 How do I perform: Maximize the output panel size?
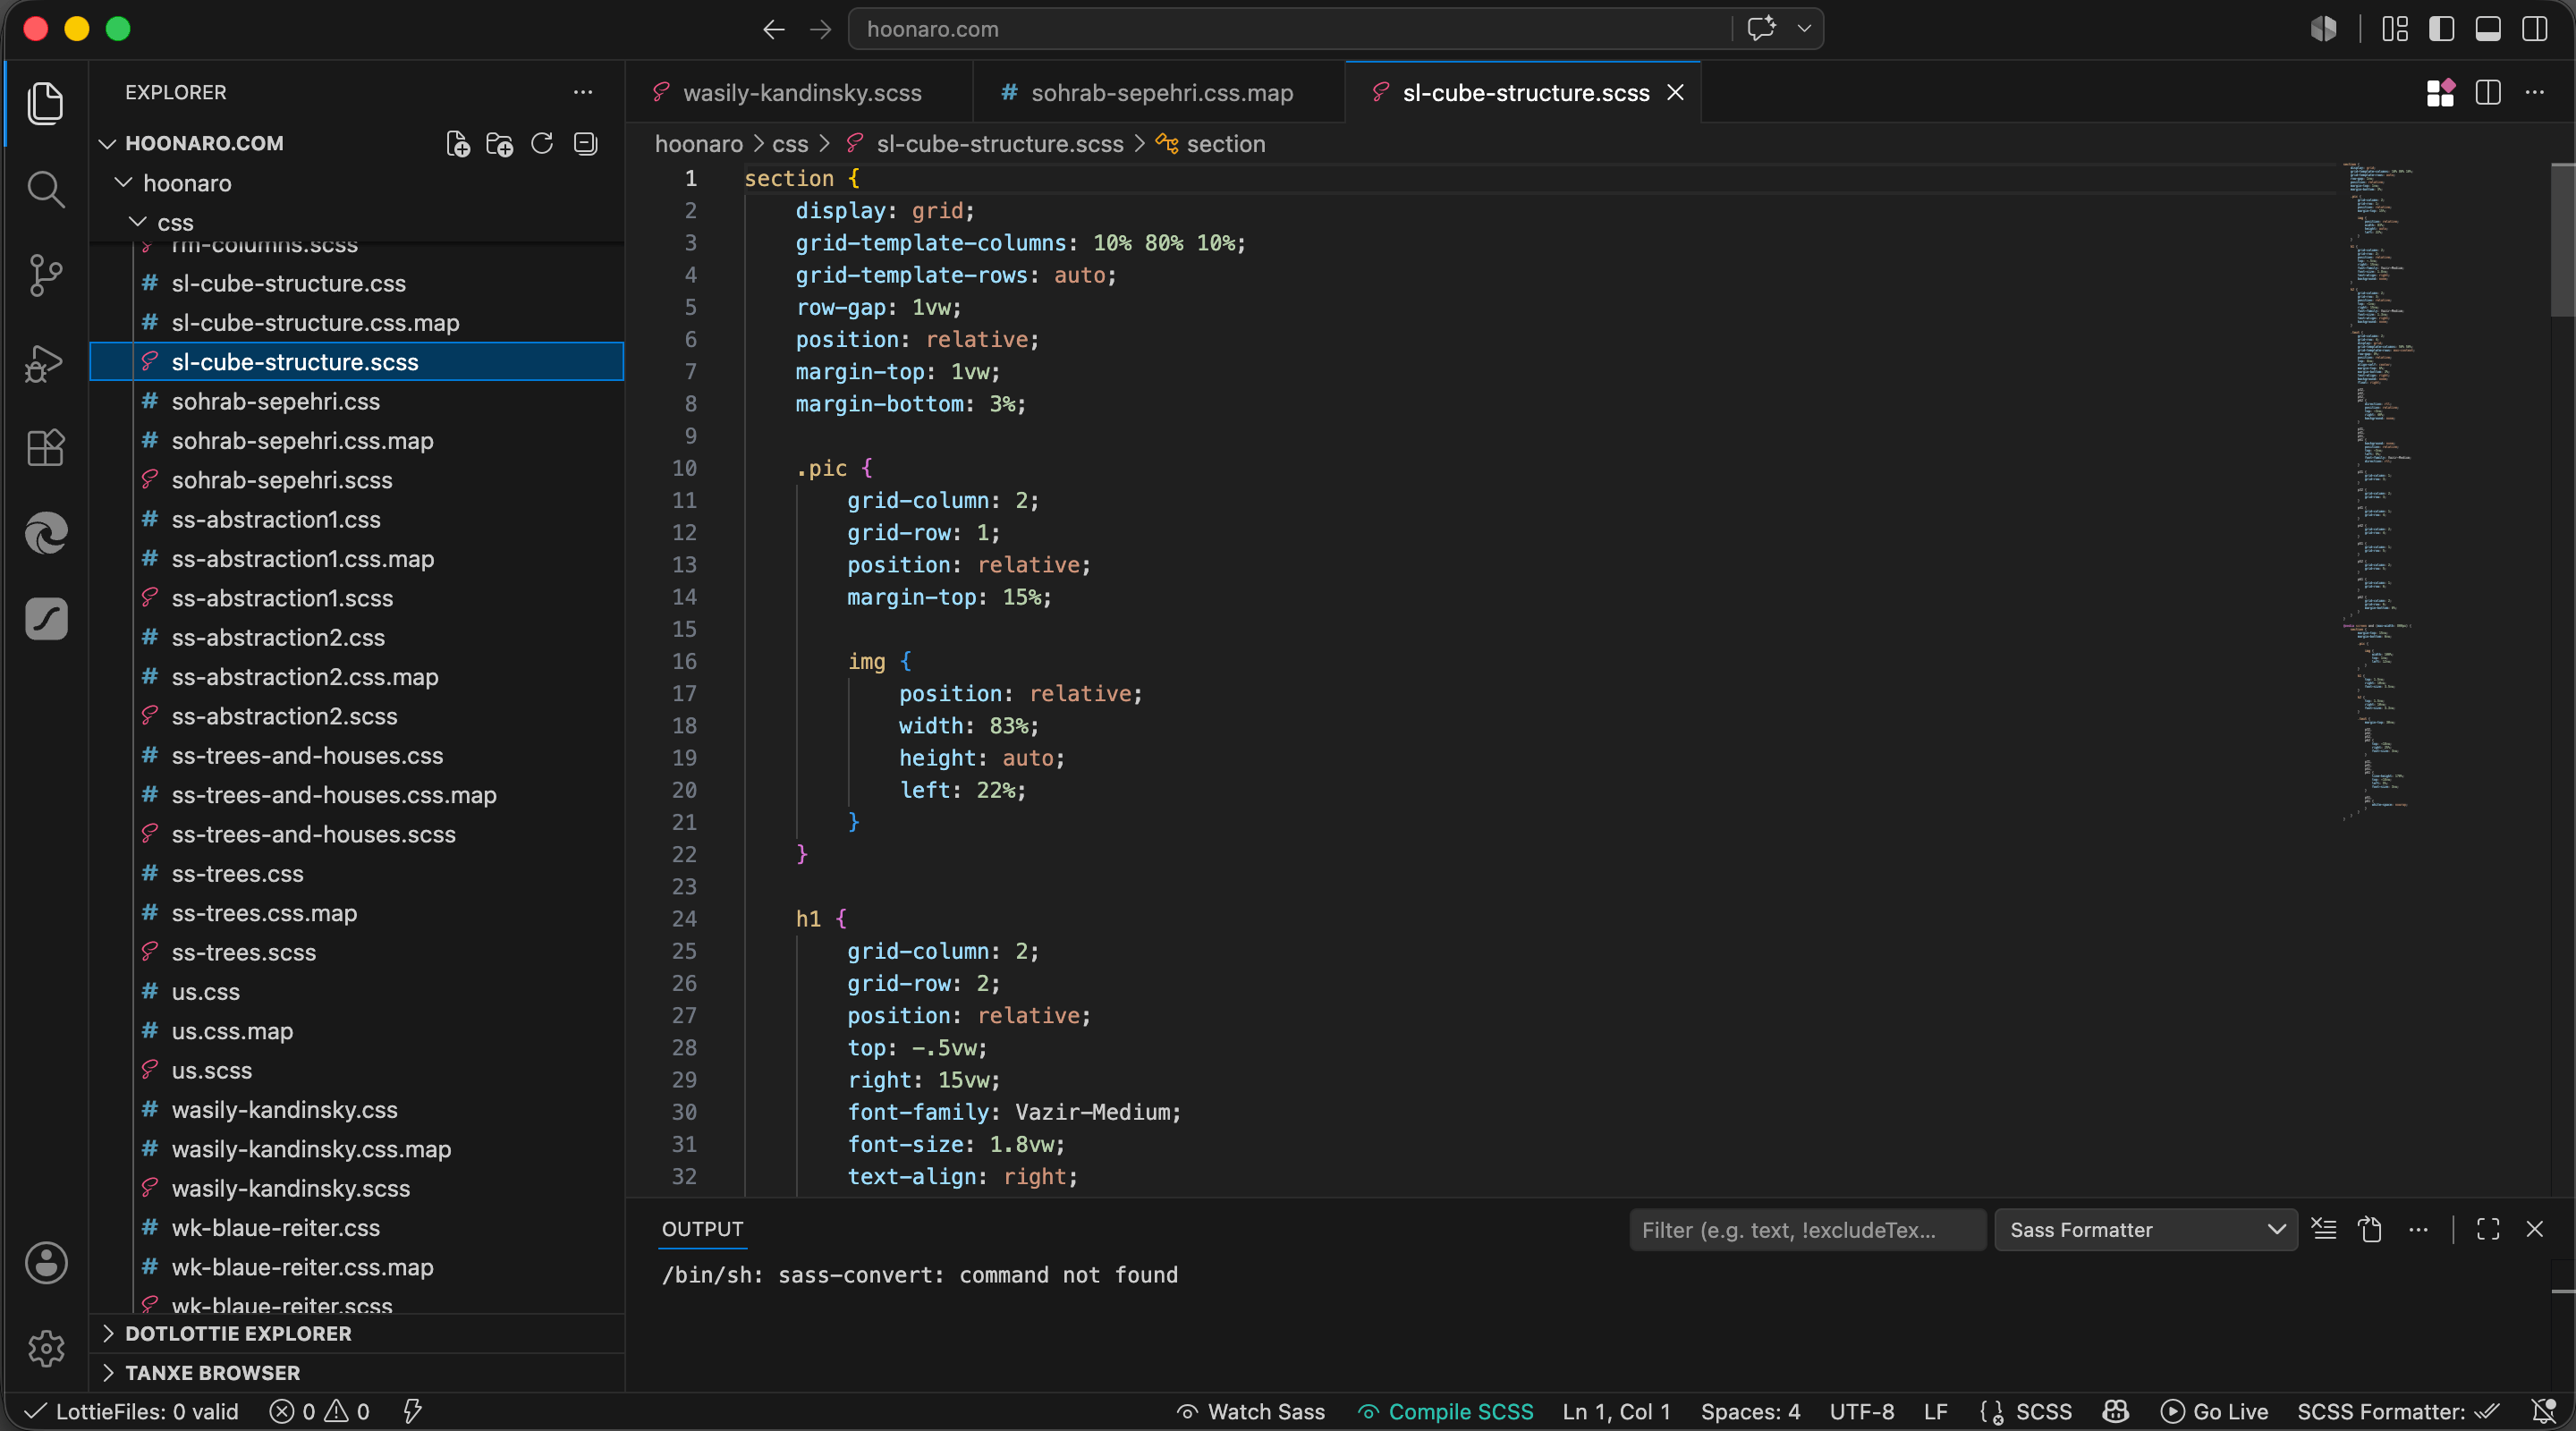(x=2488, y=1229)
